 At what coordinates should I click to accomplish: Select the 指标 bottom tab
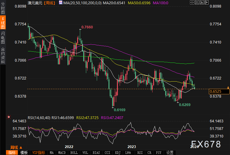tap(12, 153)
